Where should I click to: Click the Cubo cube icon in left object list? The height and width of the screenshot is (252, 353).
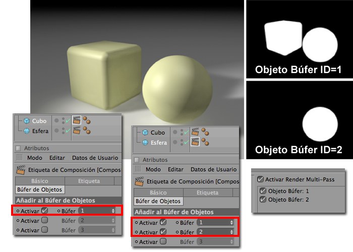[x=27, y=121]
